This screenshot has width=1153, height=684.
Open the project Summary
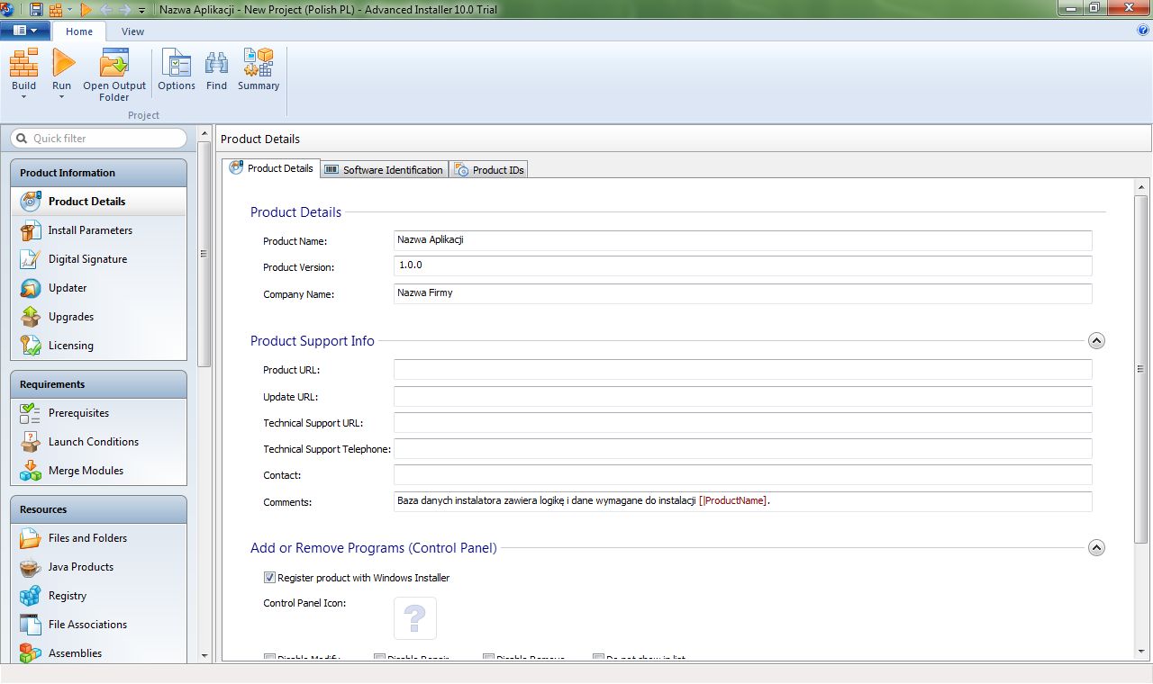click(x=259, y=69)
